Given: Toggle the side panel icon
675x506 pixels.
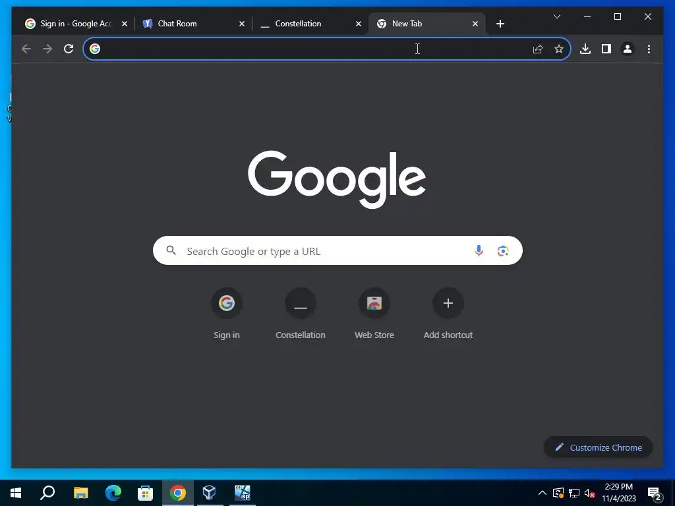Looking at the screenshot, I should (606, 49).
